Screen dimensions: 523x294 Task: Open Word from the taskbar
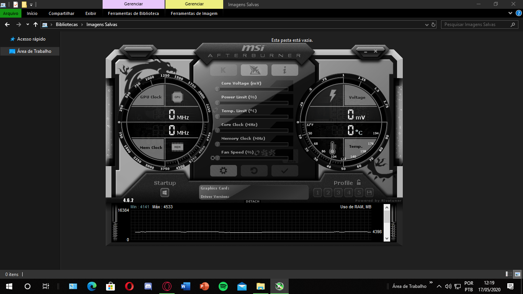coord(186,286)
